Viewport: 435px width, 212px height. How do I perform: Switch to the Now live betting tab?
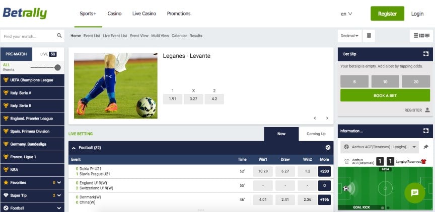[281, 134]
